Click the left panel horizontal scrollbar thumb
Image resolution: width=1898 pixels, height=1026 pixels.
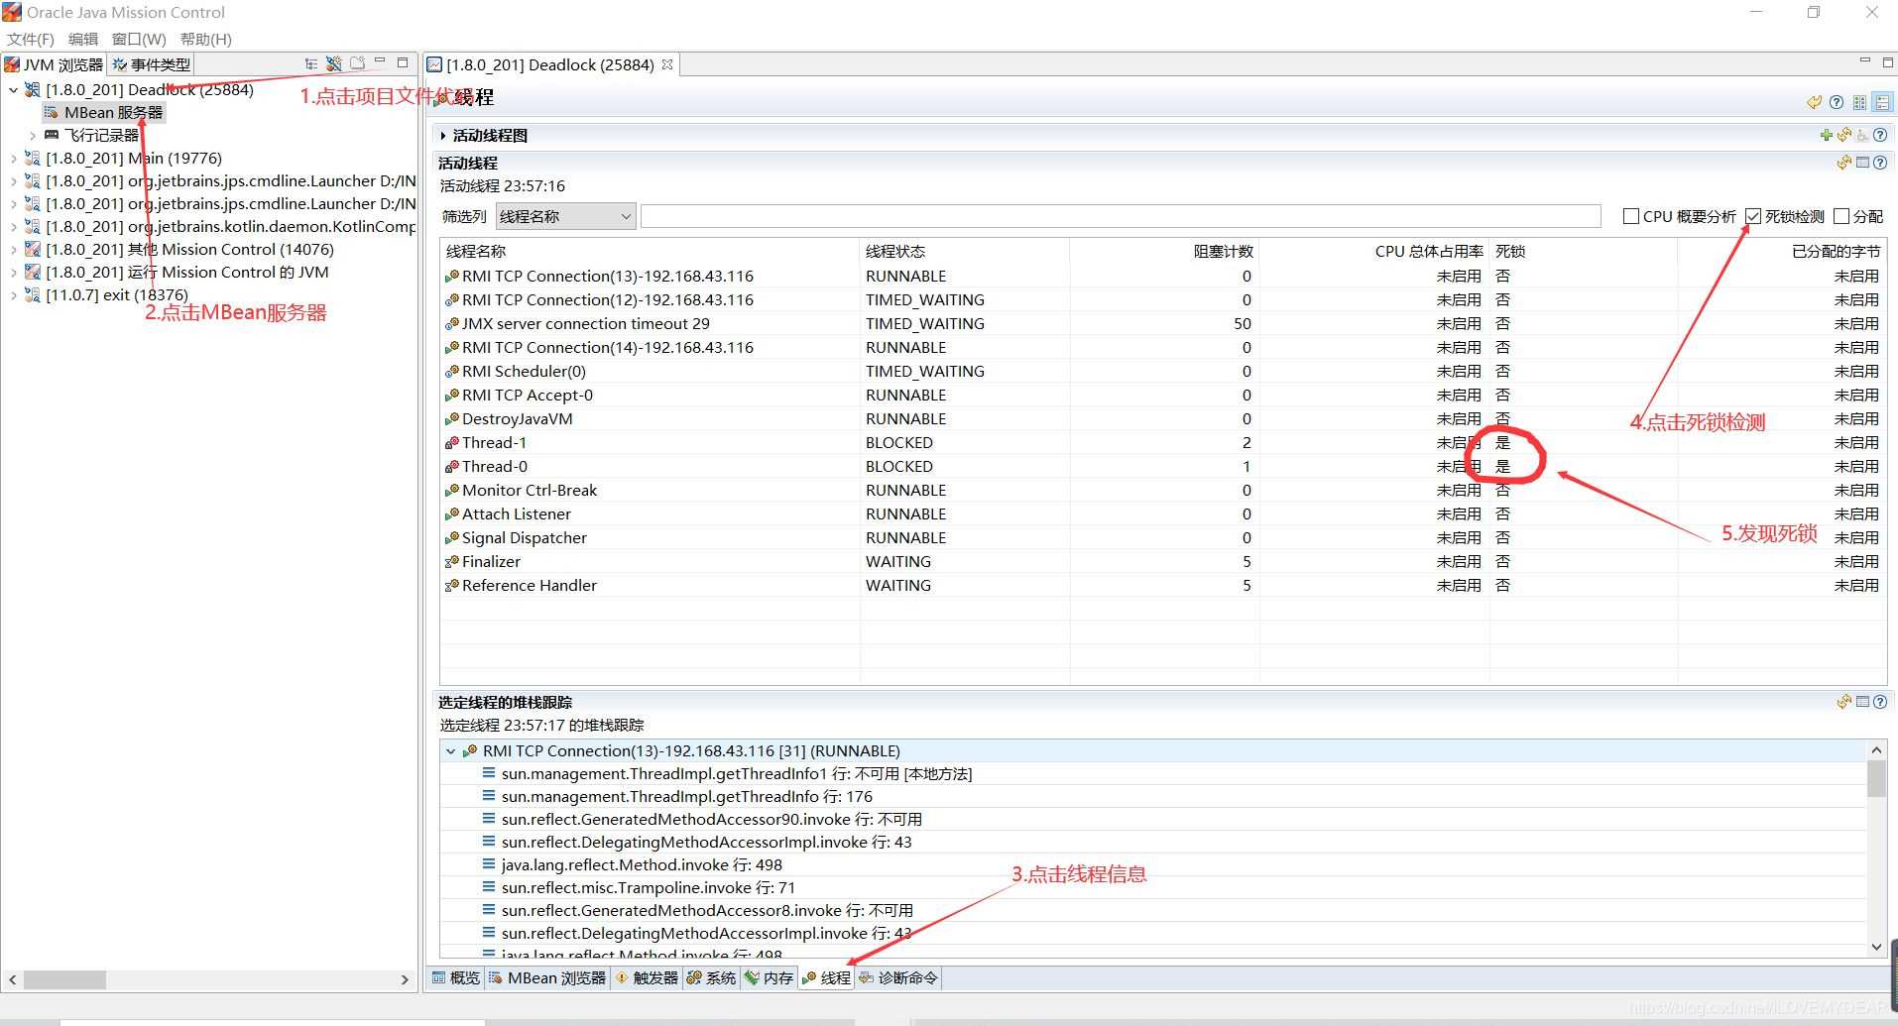tap(64, 979)
